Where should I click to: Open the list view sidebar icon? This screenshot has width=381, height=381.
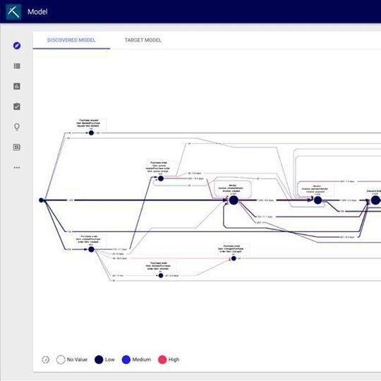pos(17,66)
